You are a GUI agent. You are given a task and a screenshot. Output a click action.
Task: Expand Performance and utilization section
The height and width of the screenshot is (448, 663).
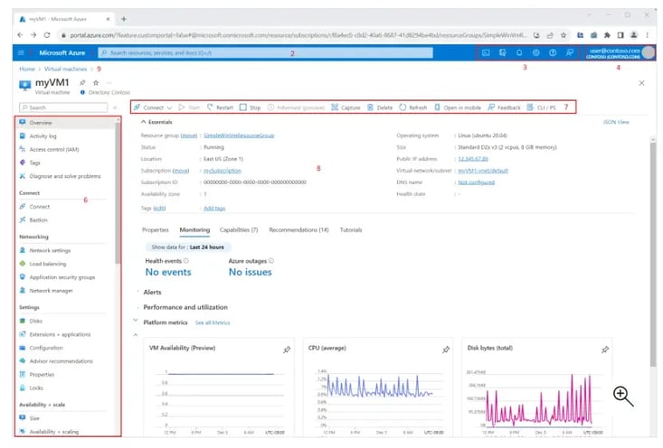pos(185,307)
